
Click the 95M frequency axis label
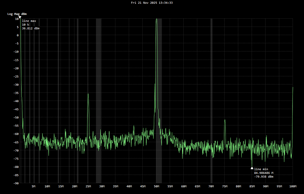[x=279, y=186]
